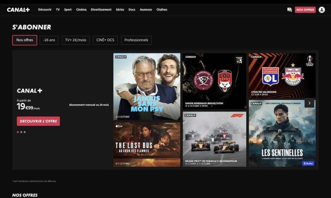This screenshot has height=198, width=331.
Task: Select the Professionnels tab
Action: point(136,40)
